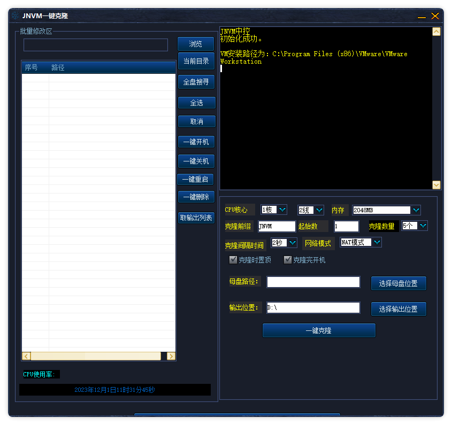Click list horizontal scroll-left arrow
The image size is (452, 425).
26,356
